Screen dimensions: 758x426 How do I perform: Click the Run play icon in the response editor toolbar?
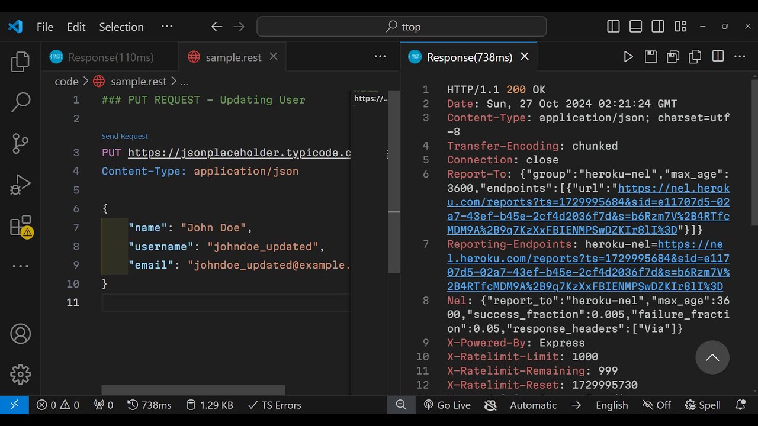628,57
